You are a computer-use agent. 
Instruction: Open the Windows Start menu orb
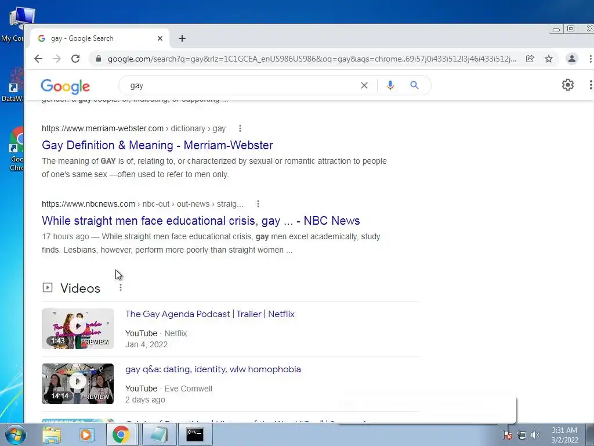pyautogui.click(x=15, y=434)
